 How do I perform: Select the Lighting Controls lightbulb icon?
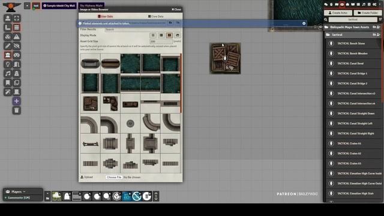coord(8,64)
